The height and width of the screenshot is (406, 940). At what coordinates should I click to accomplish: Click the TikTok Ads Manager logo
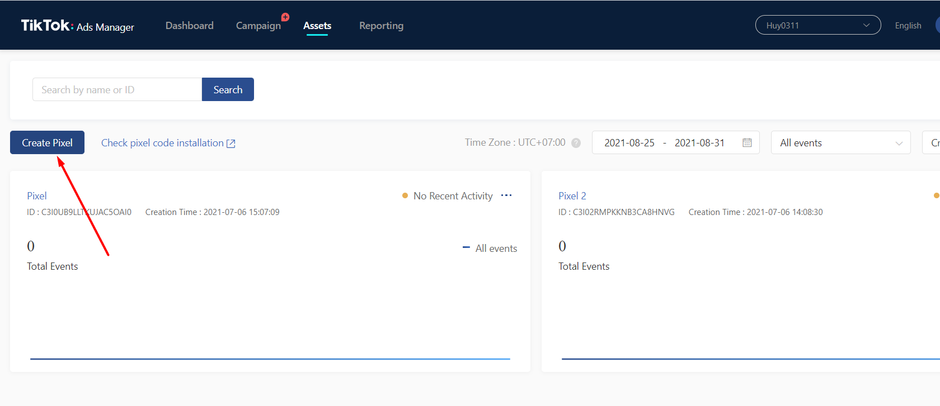pos(77,26)
